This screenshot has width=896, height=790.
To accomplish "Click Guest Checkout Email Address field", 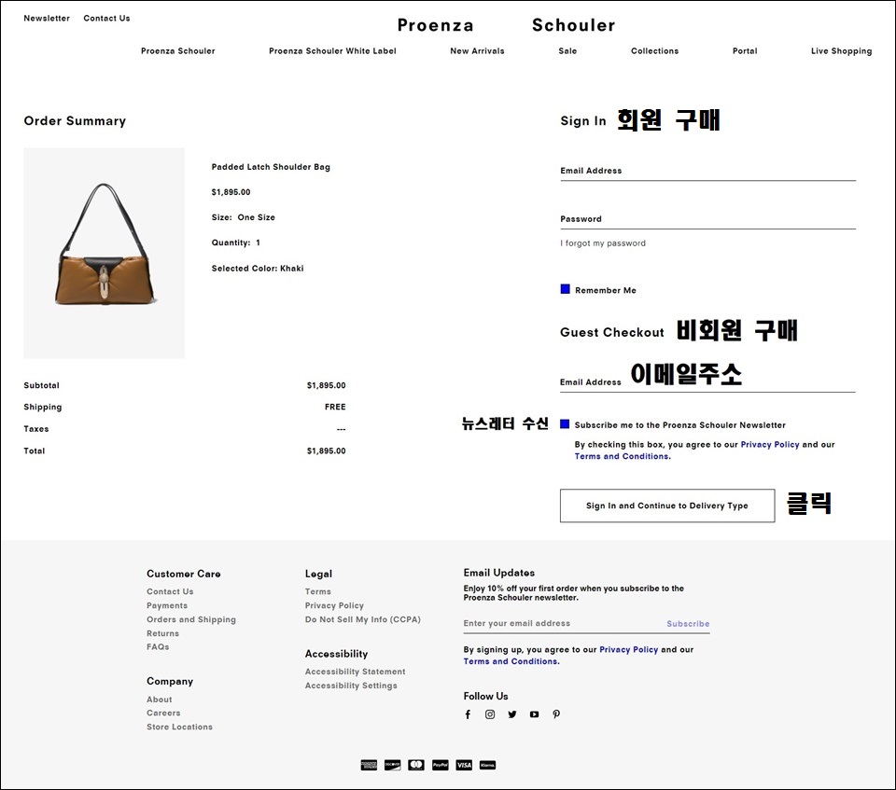I will (x=707, y=382).
